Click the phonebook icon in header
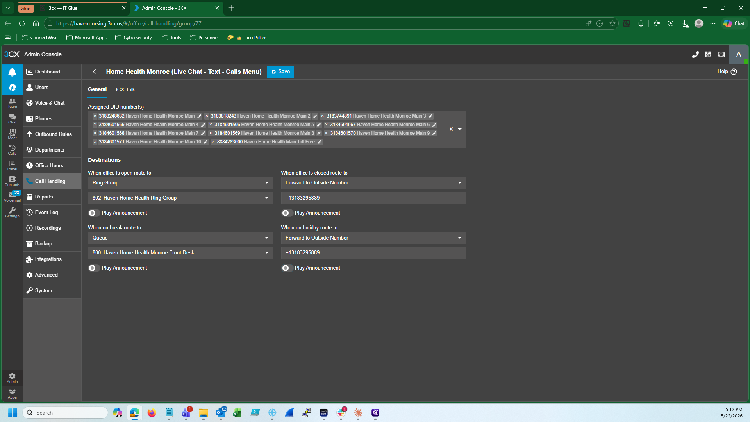Viewport: 750px width, 422px height. click(721, 55)
